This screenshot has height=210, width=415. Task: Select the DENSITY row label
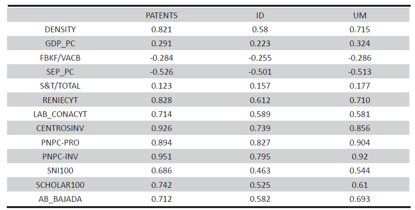pos(60,30)
